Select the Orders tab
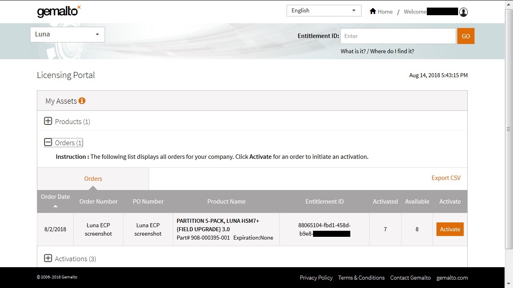The width and height of the screenshot is (513, 288). pyautogui.click(x=93, y=179)
